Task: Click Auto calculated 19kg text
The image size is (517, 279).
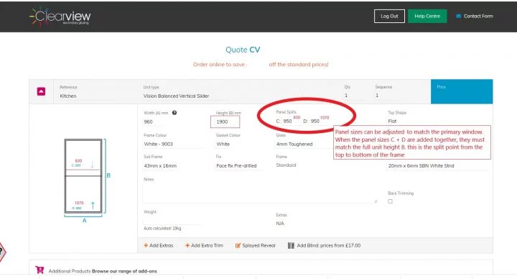Action: (162, 228)
